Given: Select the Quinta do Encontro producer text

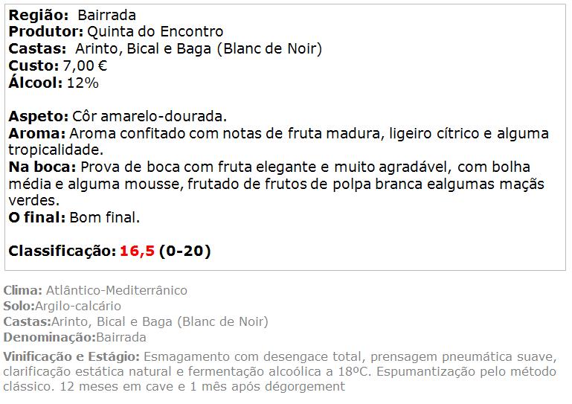Looking at the screenshot, I should point(155,32).
